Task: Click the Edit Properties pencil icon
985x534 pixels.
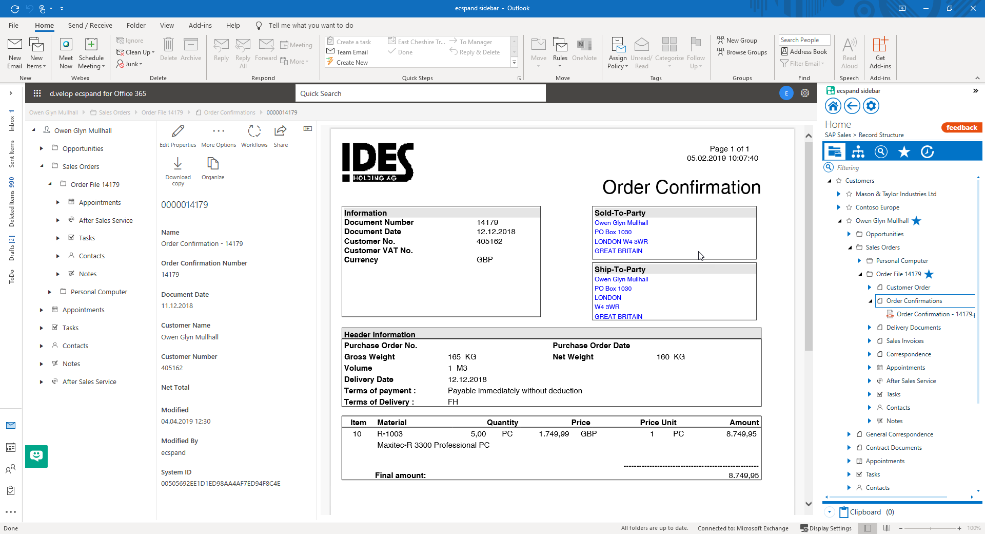Action: [178, 131]
